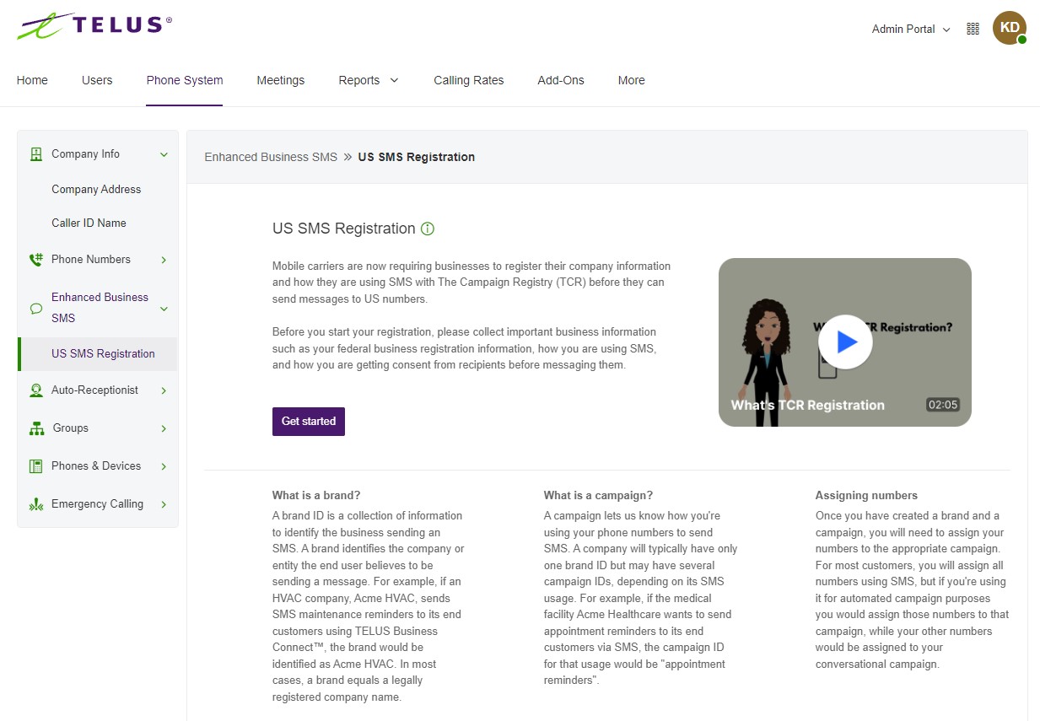Click the TELUS logo
1040x721 pixels.
(94, 25)
